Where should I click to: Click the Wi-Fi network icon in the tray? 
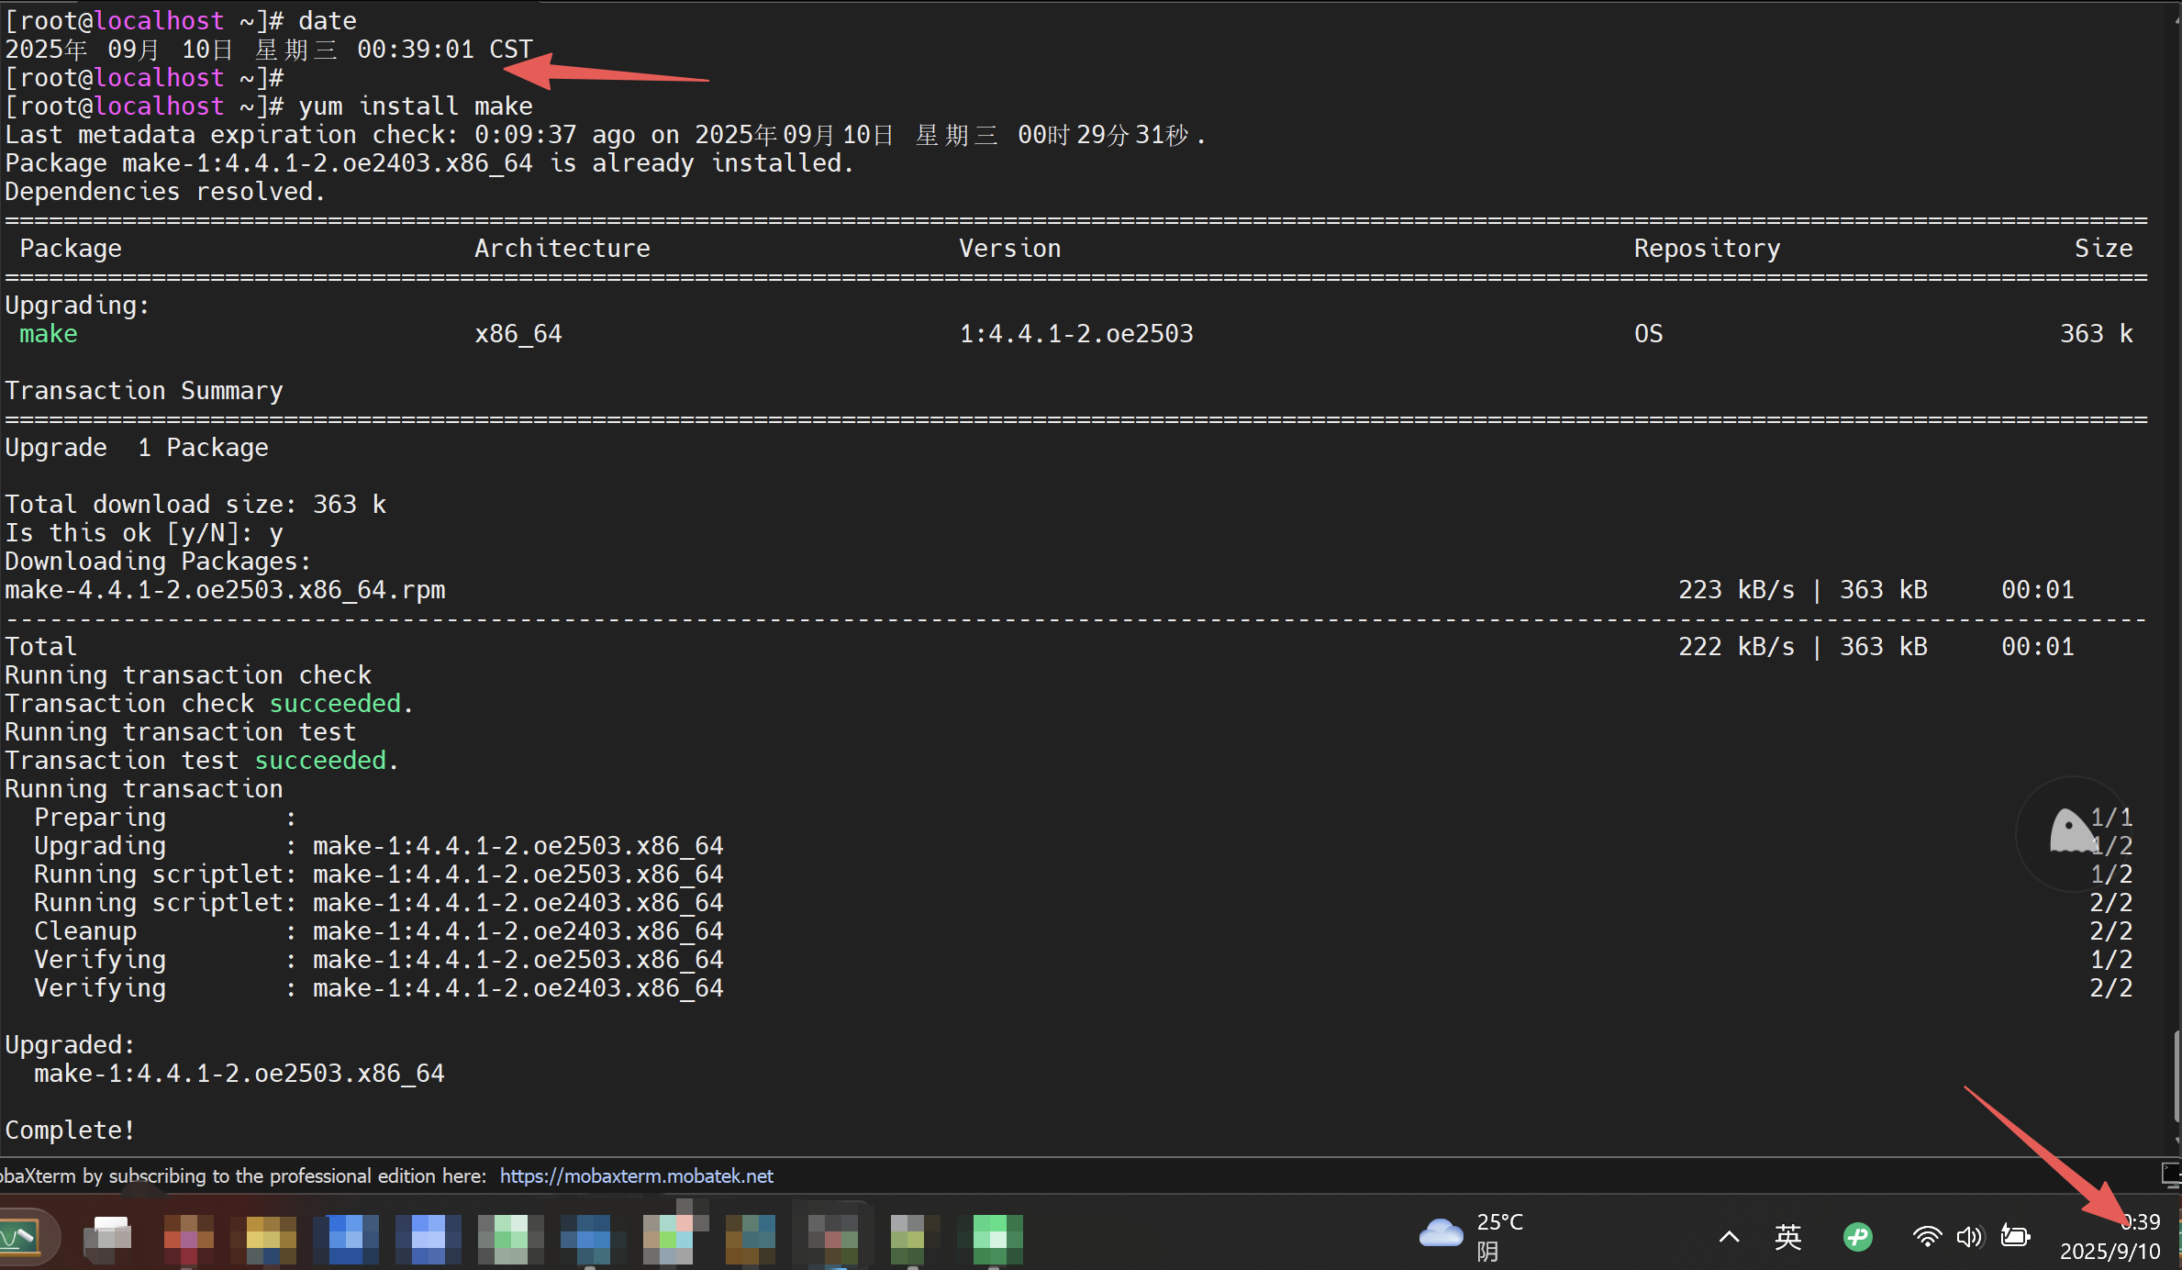(1927, 1236)
